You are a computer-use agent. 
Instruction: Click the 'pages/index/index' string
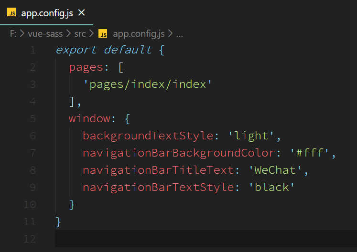pos(148,84)
